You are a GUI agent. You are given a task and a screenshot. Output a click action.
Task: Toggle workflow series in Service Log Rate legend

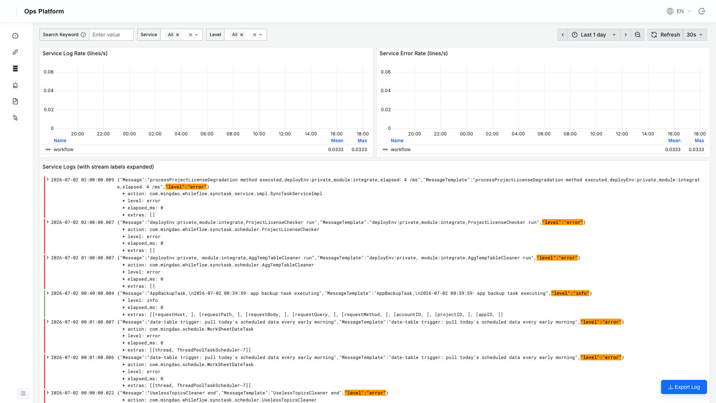[63, 150]
